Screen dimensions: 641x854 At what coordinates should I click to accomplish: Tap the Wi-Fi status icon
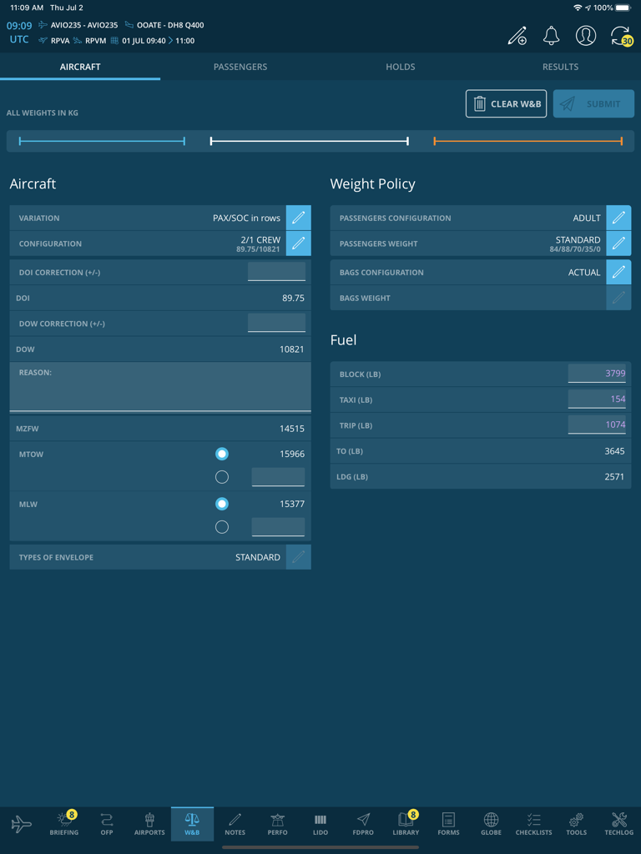point(578,8)
